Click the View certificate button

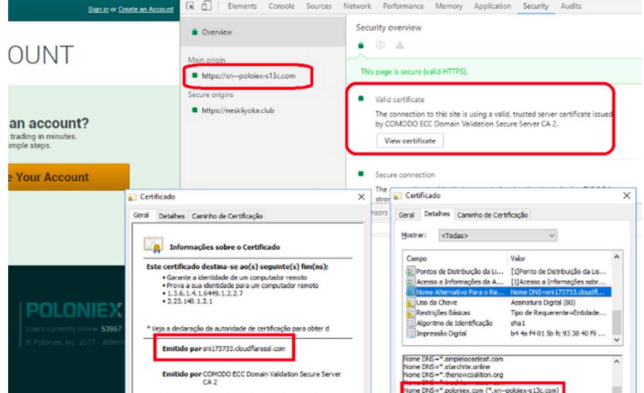point(410,140)
